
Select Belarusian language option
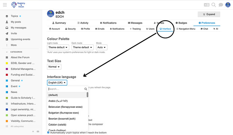[x=67, y=107]
